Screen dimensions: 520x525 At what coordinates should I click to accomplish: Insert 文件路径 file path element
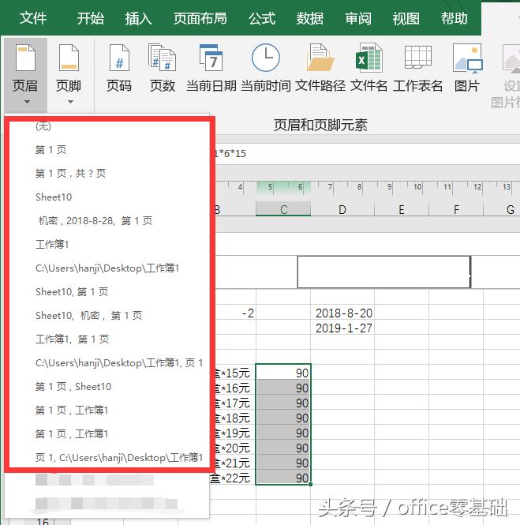320,69
